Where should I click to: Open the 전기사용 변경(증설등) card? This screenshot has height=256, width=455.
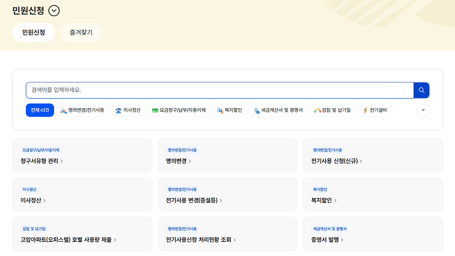[227, 195]
